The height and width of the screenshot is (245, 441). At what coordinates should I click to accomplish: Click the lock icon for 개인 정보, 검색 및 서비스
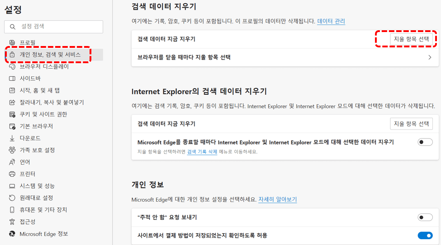[12, 55]
